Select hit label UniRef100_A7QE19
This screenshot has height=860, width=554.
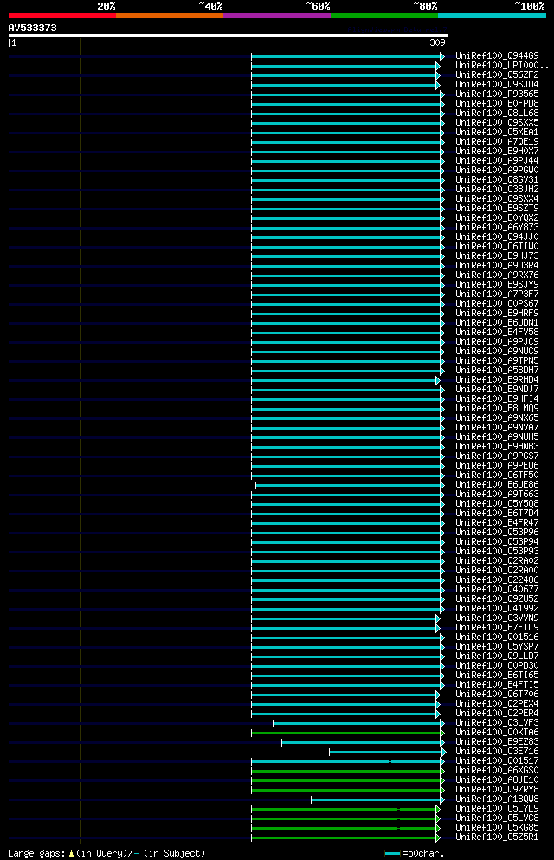tap(497, 141)
